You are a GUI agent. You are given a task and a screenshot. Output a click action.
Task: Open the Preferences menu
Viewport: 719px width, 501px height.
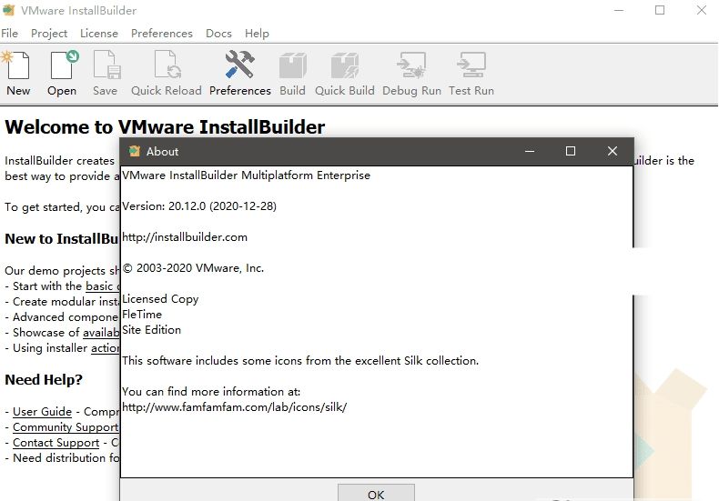(x=162, y=34)
